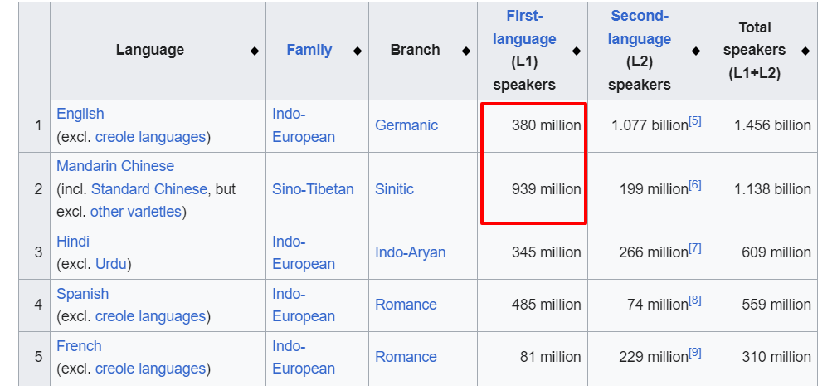Open the English language link
Viewport: 837px width, 386px height.
point(80,114)
